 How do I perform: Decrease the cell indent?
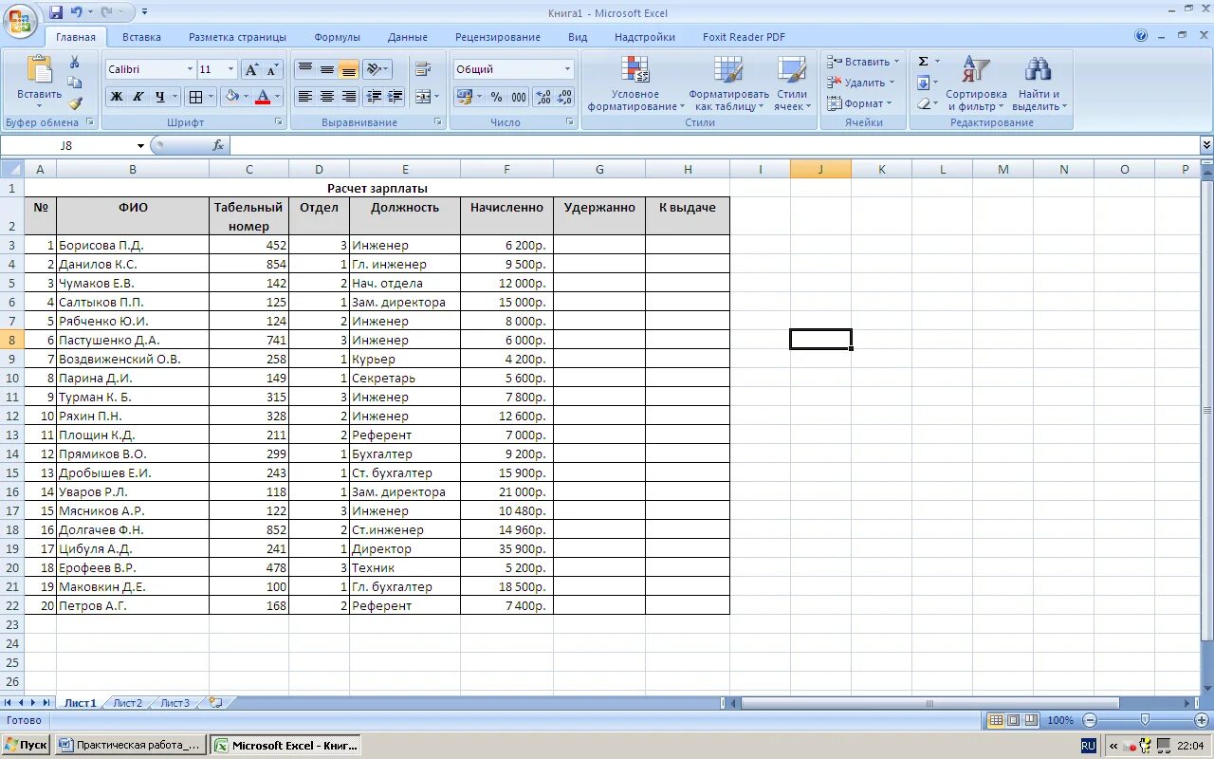[374, 97]
